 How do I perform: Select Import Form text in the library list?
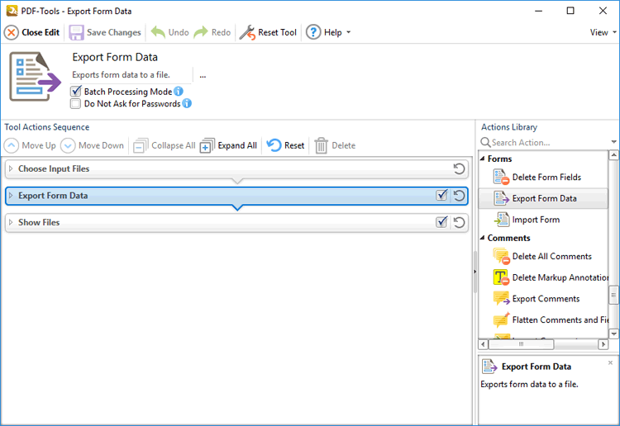[536, 220]
